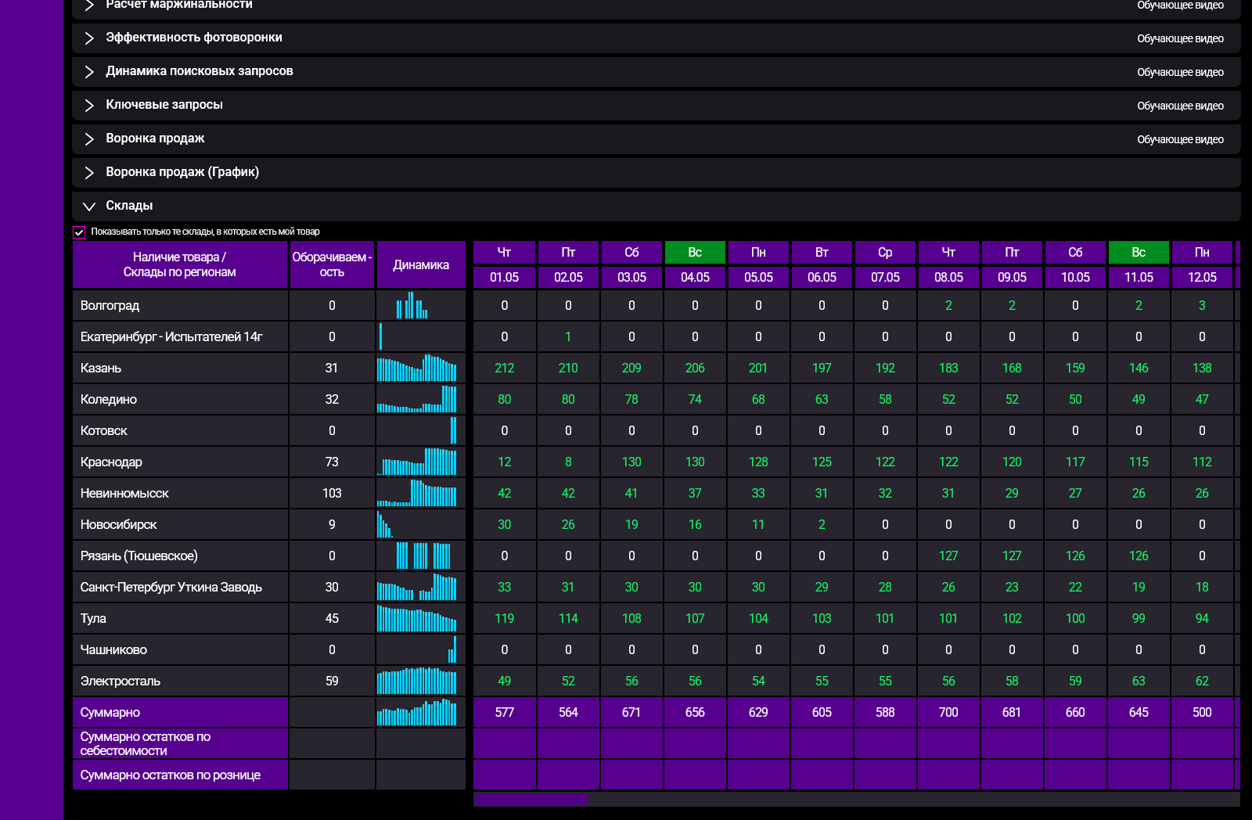Screen dimensions: 1252x820
Task: Select the Тула warehouse row label
Action: (180, 618)
